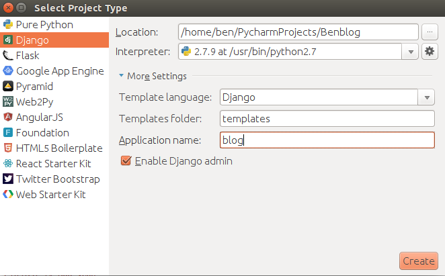The image size is (445, 276).
Task: Click the window maximize button in title bar
Action: click(21, 7)
